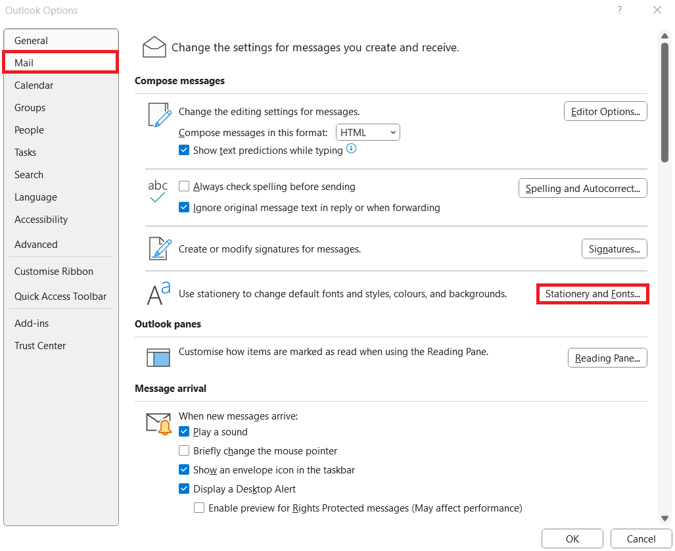Click the signatures pencil document icon
This screenshot has width=675, height=551.
(160, 249)
